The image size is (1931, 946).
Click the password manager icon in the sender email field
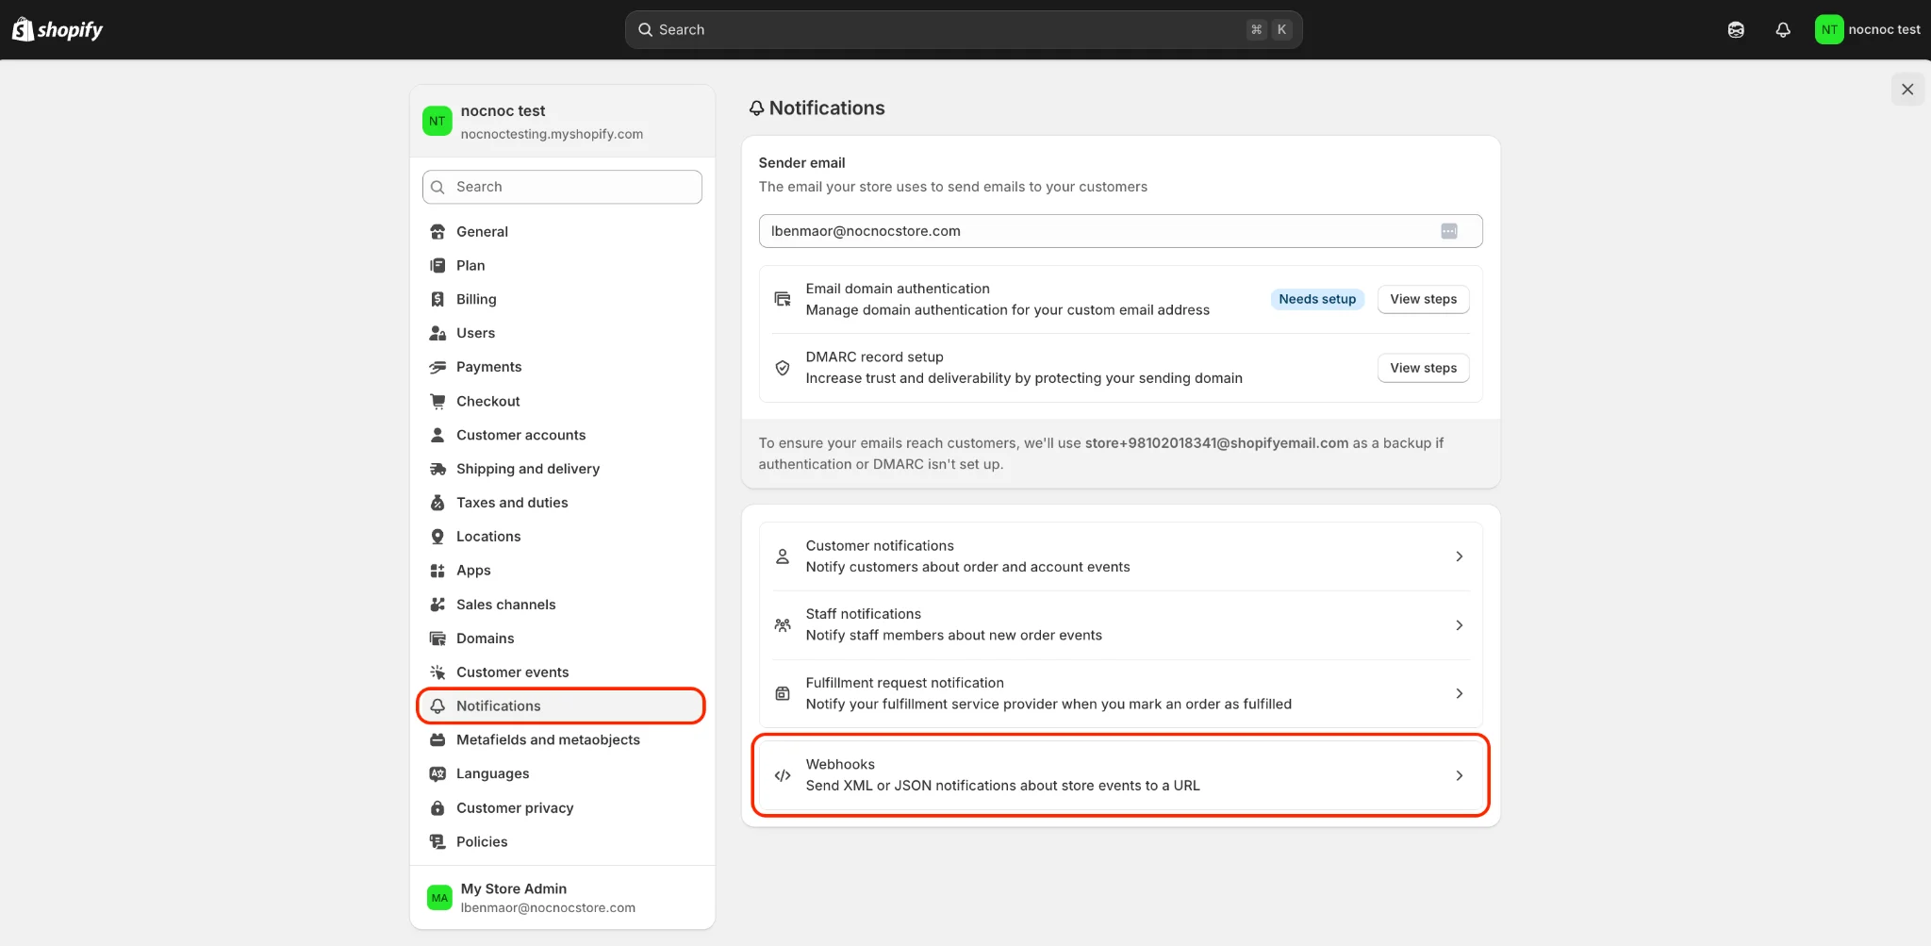1449,231
